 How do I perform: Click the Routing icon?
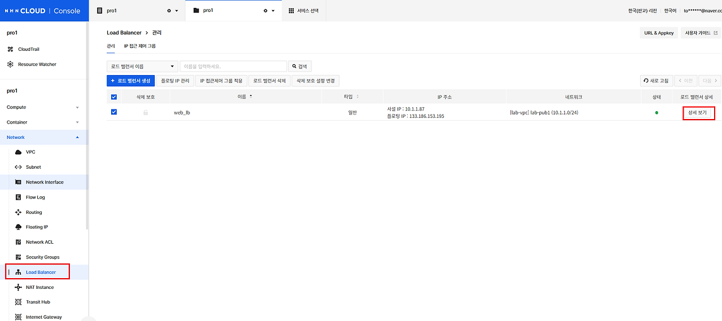pos(18,212)
